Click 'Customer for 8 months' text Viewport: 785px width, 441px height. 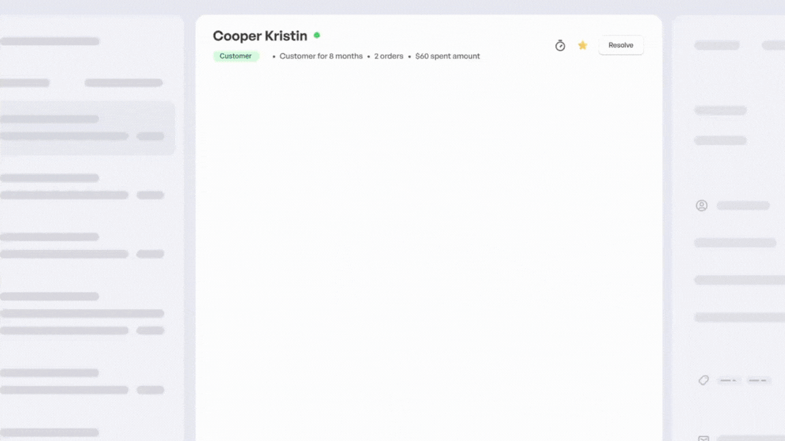[x=321, y=56]
